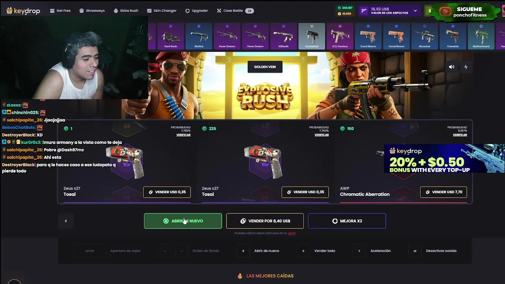Open the perfil link
Screen dimensions: 505x284
[292, 233]
